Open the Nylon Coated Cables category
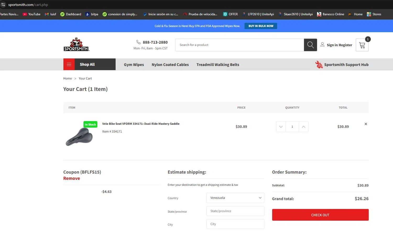The width and height of the screenshot is (393, 231). (x=170, y=64)
